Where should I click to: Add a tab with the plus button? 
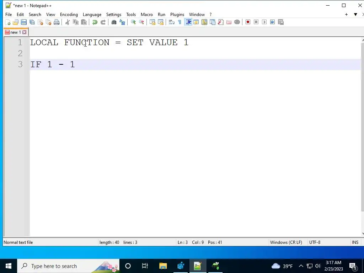pos(346,14)
